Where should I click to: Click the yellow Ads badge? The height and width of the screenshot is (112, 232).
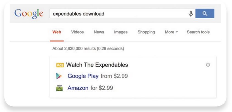tap(60, 65)
